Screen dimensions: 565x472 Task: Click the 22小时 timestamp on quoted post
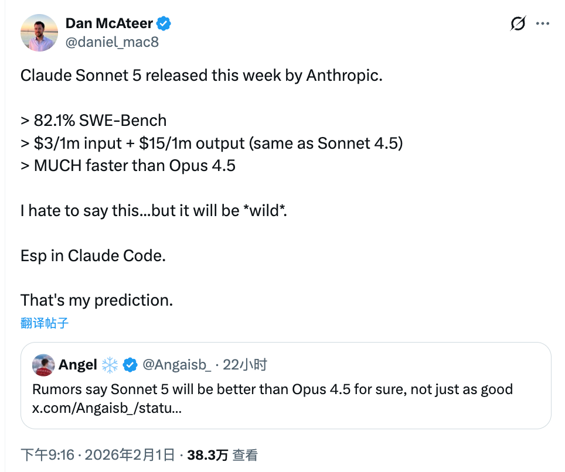245,365
